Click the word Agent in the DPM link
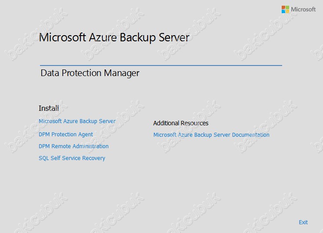Image resolution: width=323 pixels, height=233 pixels. (86, 135)
